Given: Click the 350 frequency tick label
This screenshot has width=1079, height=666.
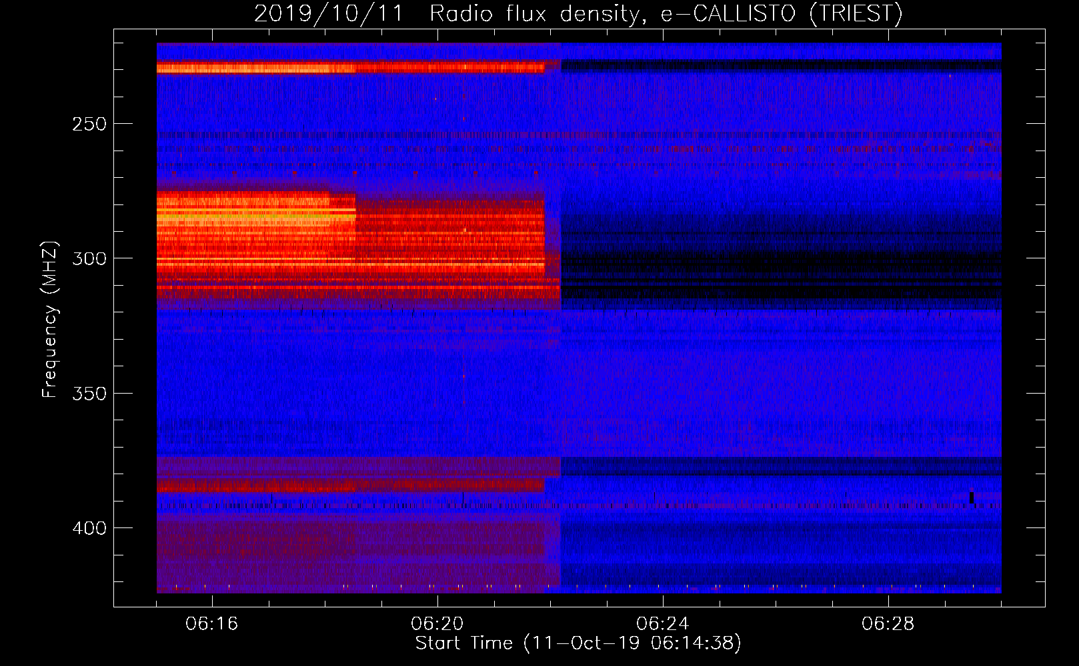Looking at the screenshot, I should pos(89,394).
